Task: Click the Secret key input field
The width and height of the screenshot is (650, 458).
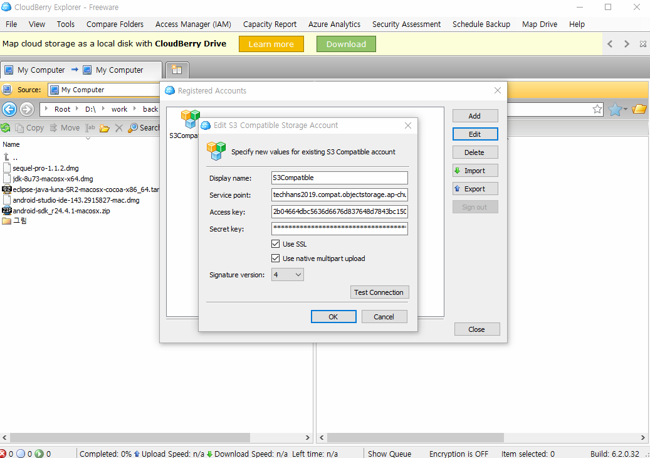Action: 340,228
